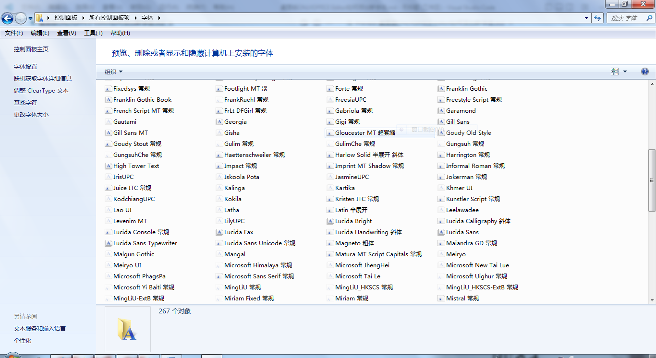Select MingLiU_HKSCS-ExtB 常规 entry
The width and height of the screenshot is (656, 358).
click(482, 287)
